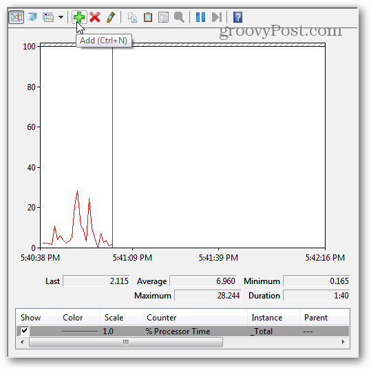Click the View Log Data icon
Screen dimensions: 371x370
click(32, 17)
